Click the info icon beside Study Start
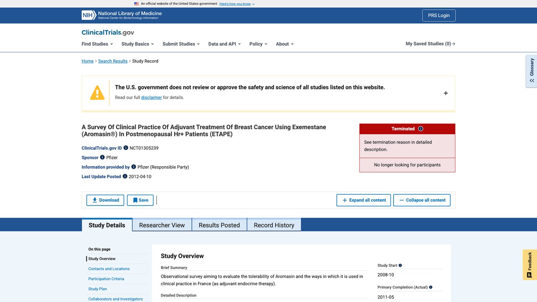The image size is (537, 302). pos(400,266)
